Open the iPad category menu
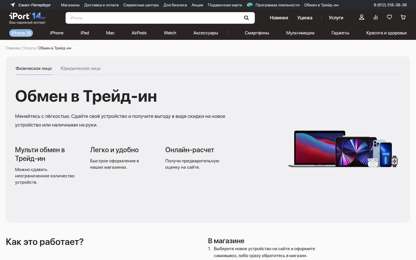The width and height of the screenshot is (416, 260). 85,33
